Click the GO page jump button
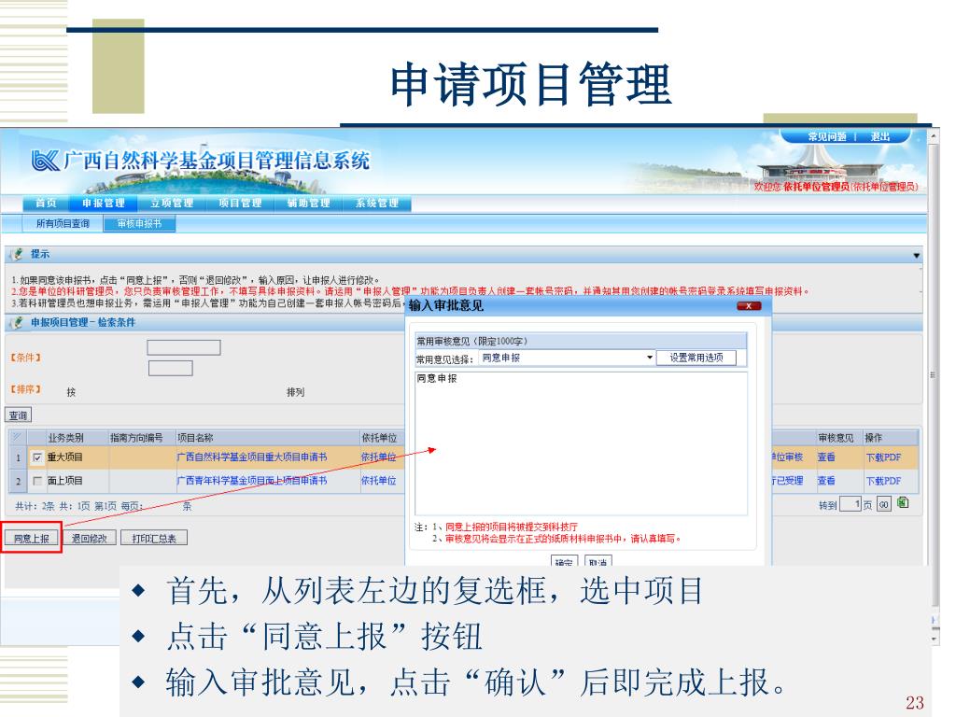 coord(884,504)
